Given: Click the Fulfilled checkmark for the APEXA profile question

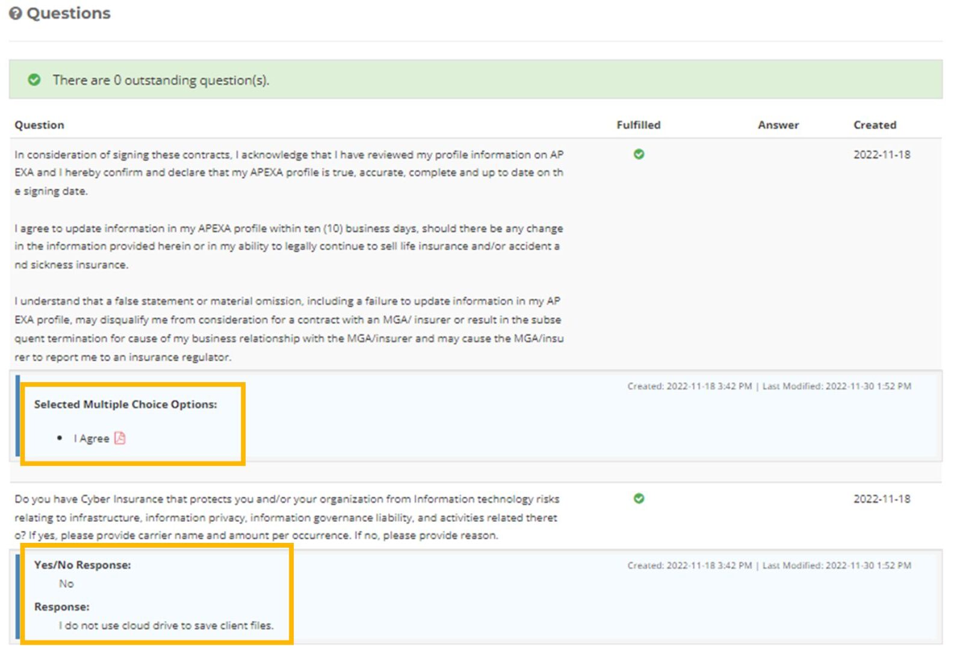Looking at the screenshot, I should [x=639, y=154].
